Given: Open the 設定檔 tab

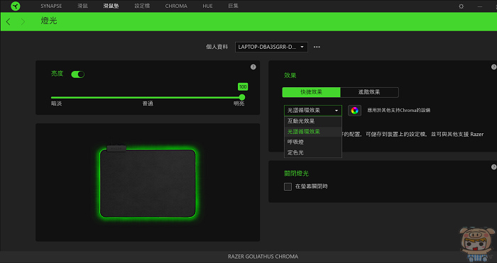Looking at the screenshot, I should coord(142,6).
